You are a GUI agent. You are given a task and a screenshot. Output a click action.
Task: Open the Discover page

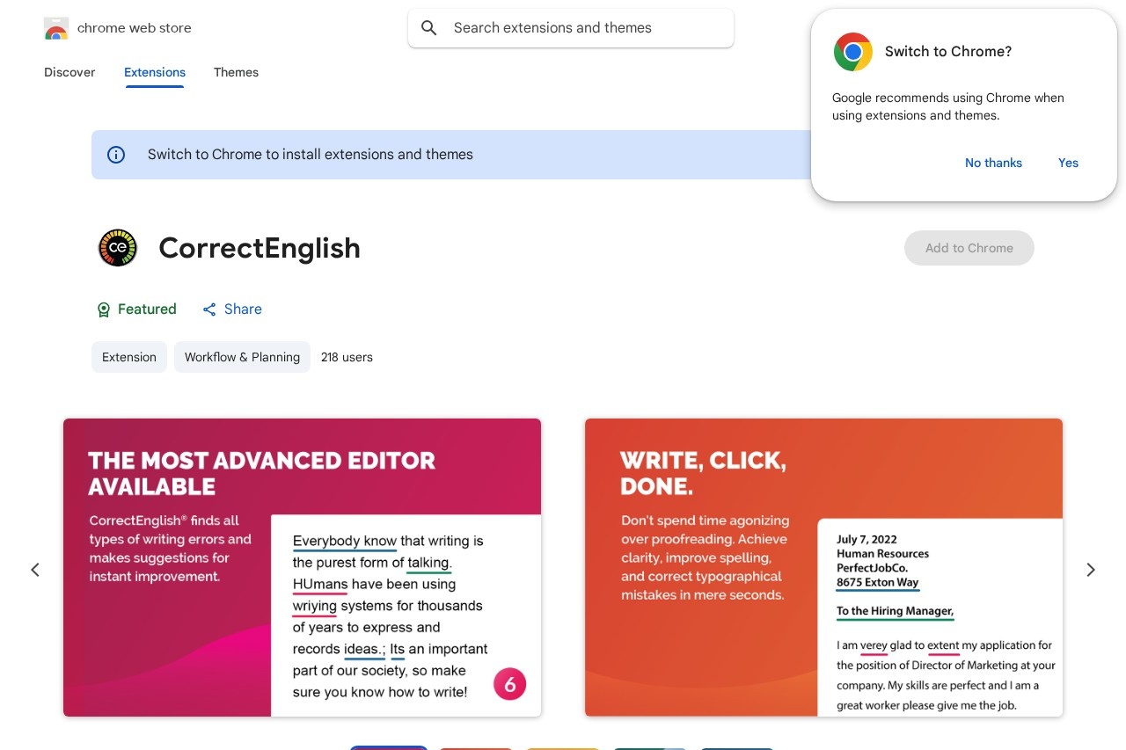(69, 72)
